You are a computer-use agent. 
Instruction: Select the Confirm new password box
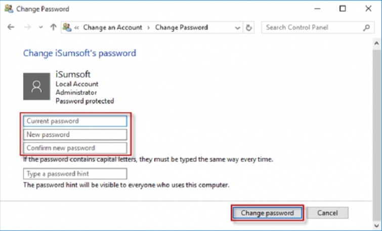tap(75, 148)
